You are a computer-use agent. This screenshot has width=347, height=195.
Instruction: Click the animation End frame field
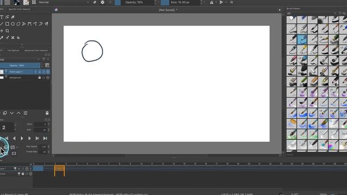point(41,130)
